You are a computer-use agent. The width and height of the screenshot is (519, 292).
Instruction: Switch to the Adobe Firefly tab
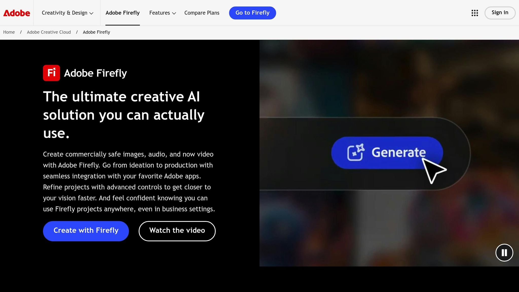(x=122, y=13)
